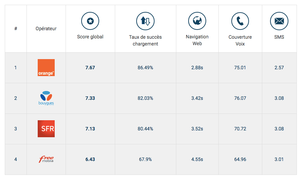Click the Navigation Web globe icon
Viewport: 302px width, 179px height.
point(197,21)
